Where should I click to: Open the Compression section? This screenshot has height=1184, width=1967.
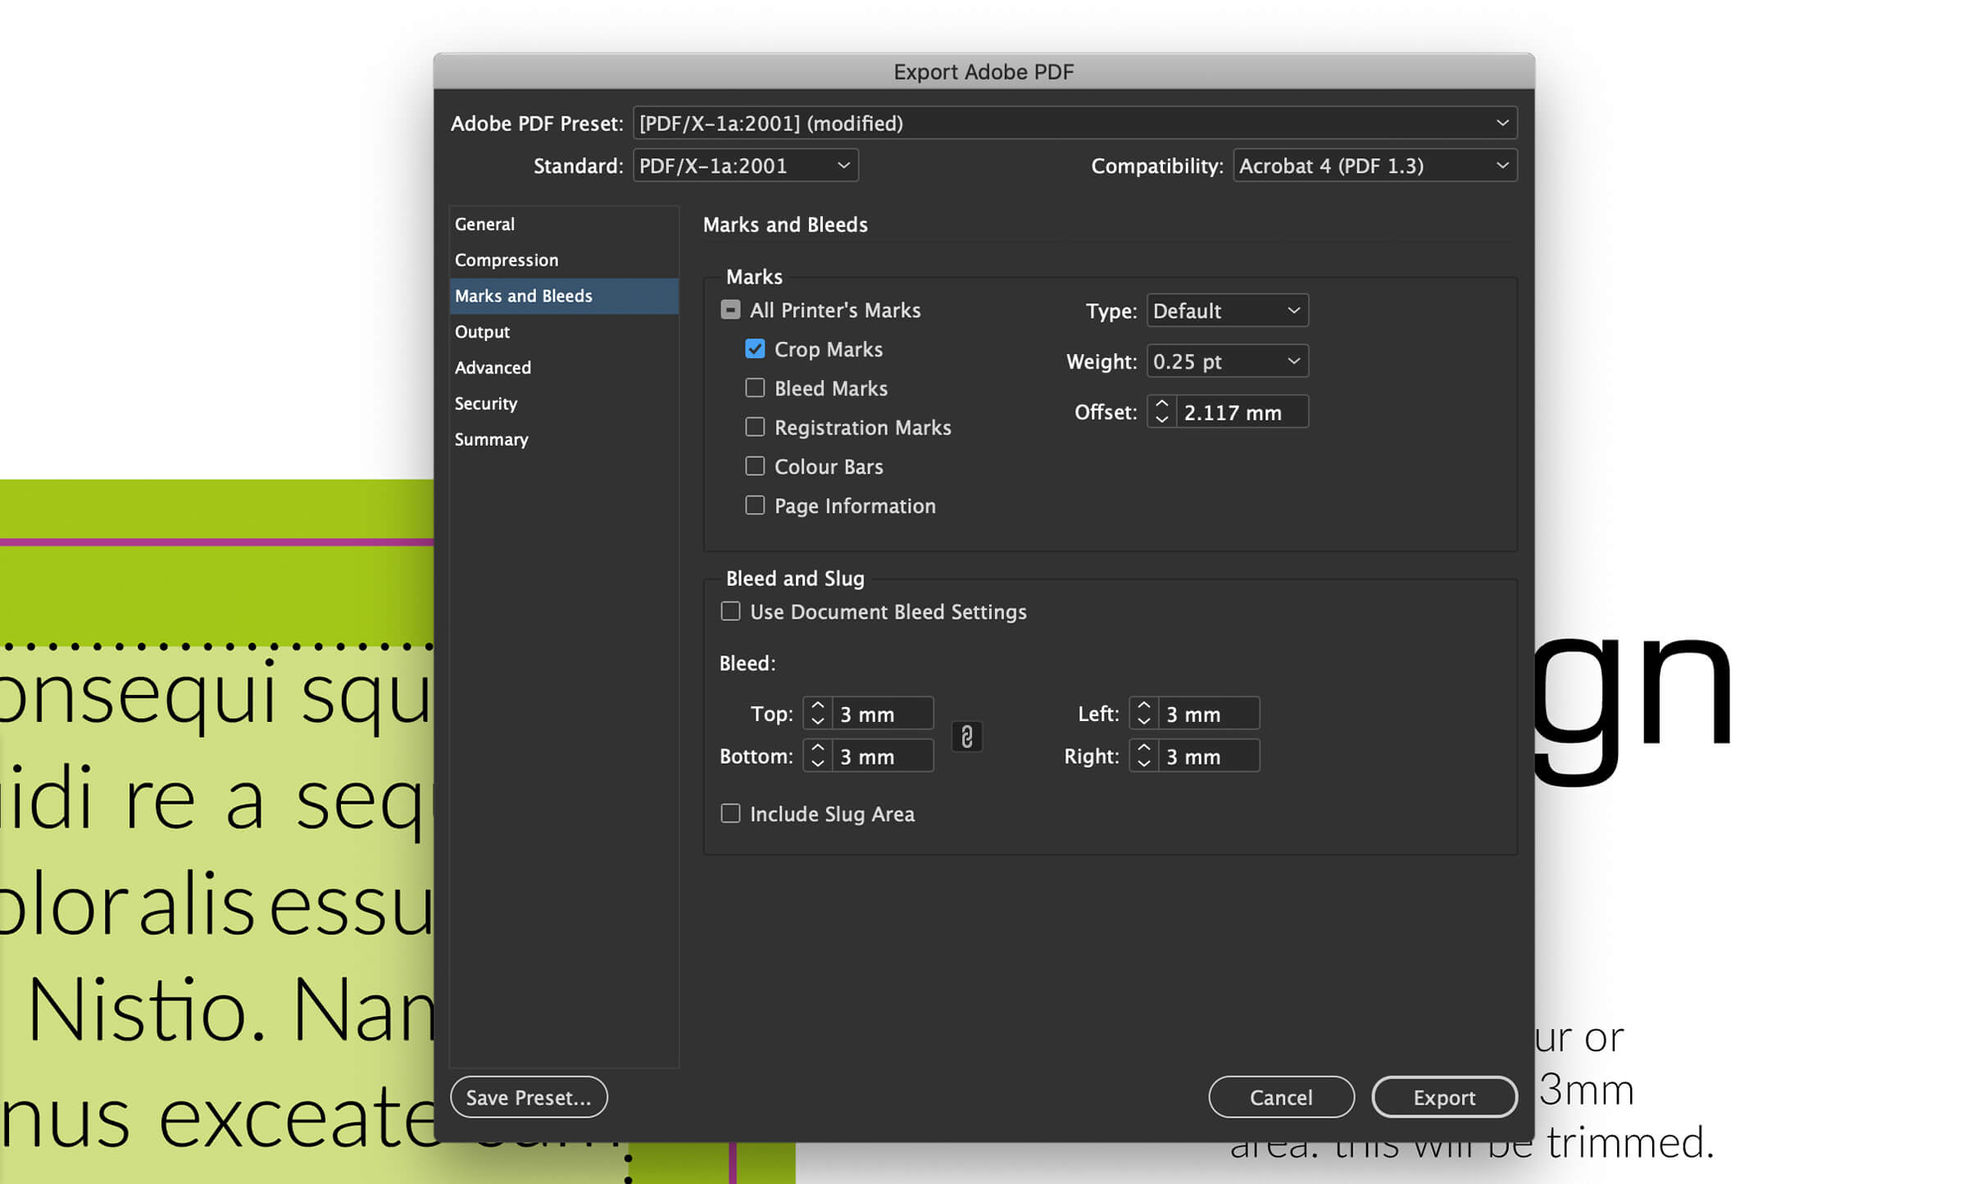coord(564,260)
